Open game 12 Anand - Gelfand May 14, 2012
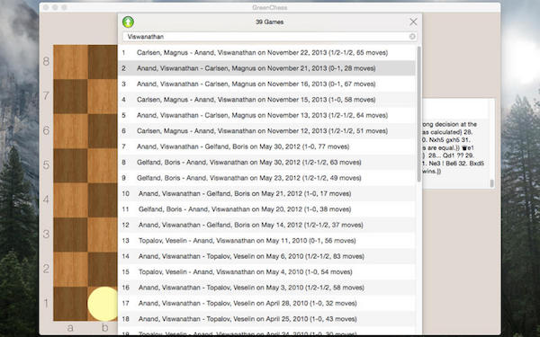This screenshot has height=337, width=540. [x=266, y=225]
